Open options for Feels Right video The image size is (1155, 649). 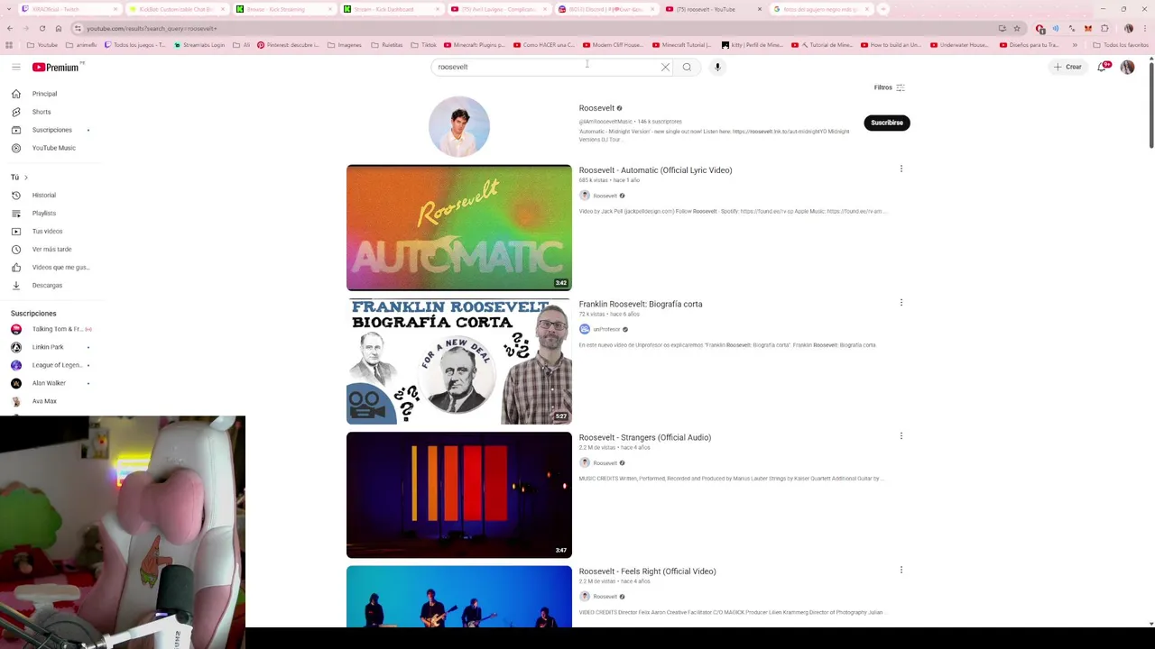pos(901,570)
